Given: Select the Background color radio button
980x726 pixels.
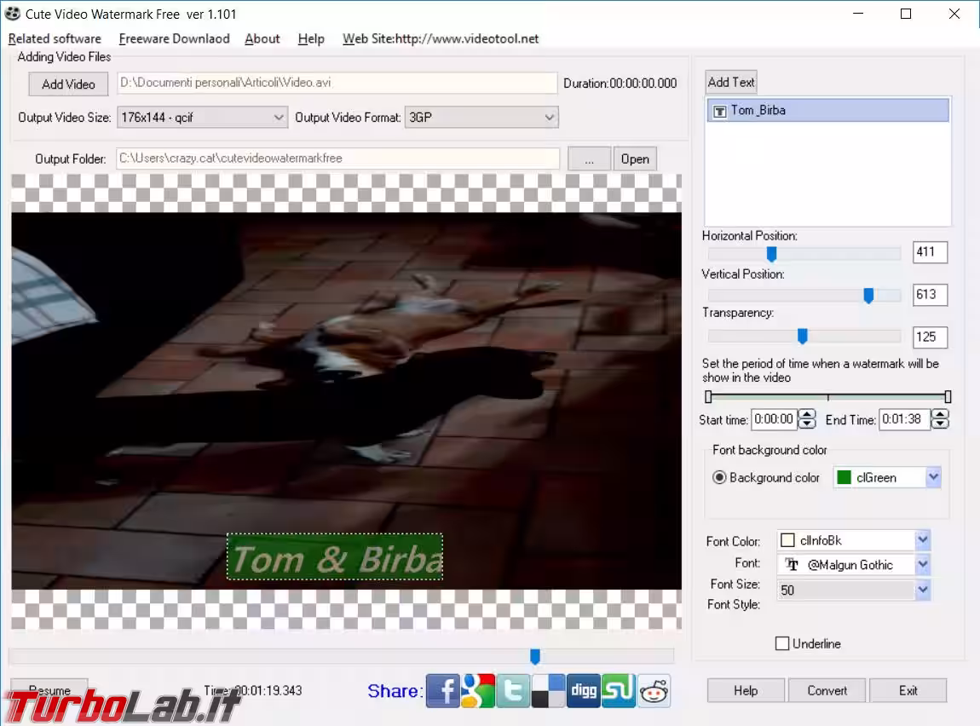Looking at the screenshot, I should [x=719, y=478].
